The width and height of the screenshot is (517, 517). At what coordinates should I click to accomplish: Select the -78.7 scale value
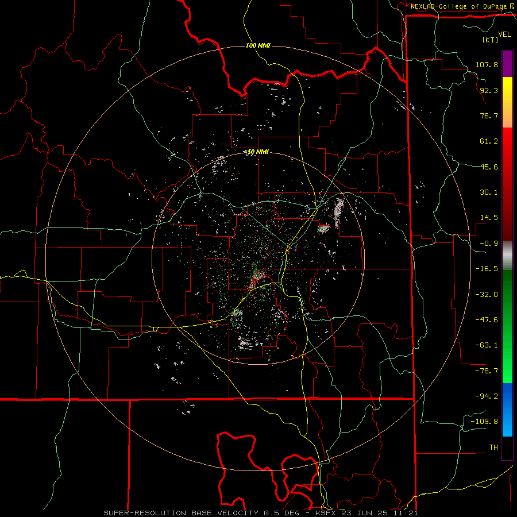pyautogui.click(x=487, y=371)
